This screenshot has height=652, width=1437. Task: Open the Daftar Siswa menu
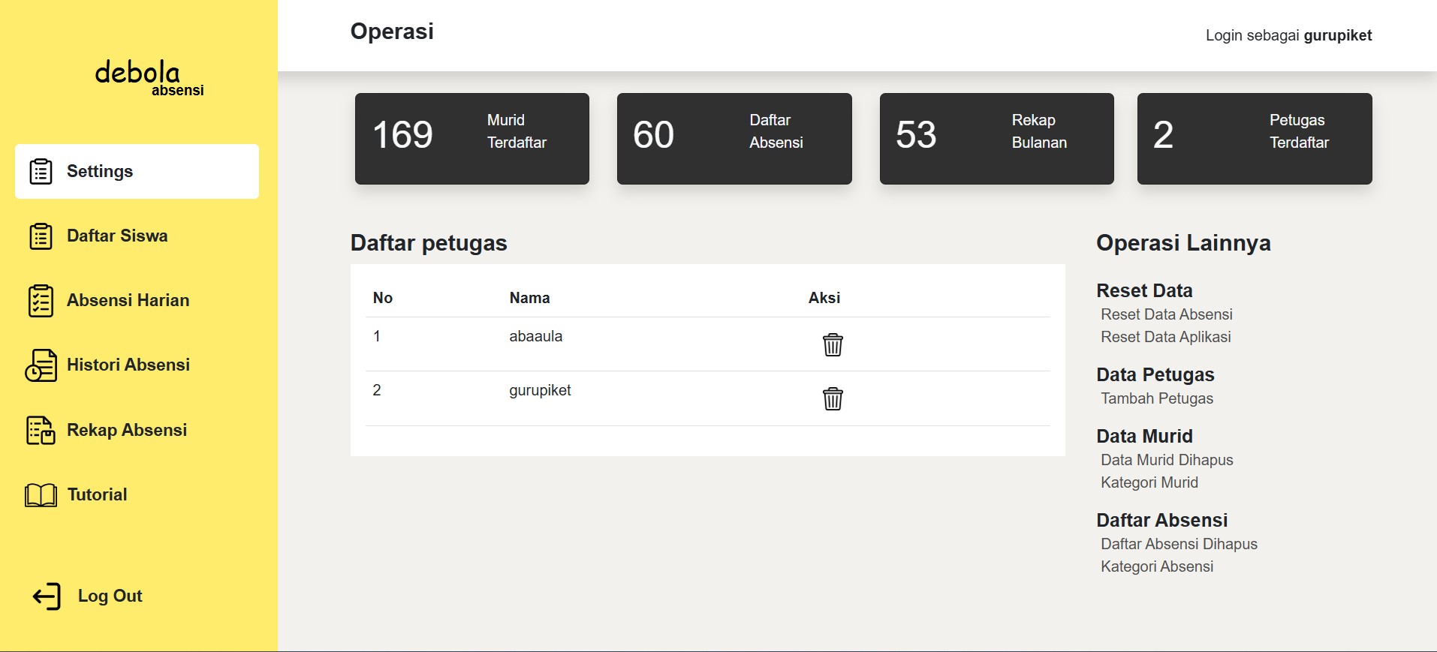pyautogui.click(x=117, y=236)
